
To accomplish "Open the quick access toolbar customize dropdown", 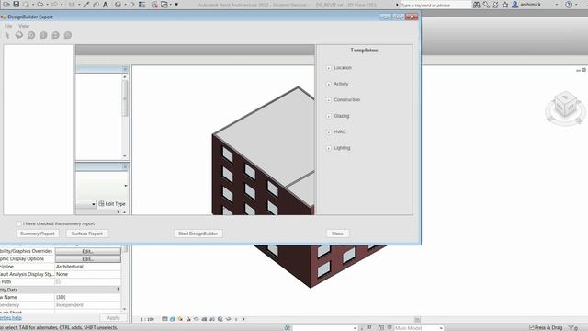I will pyautogui.click(x=176, y=5).
